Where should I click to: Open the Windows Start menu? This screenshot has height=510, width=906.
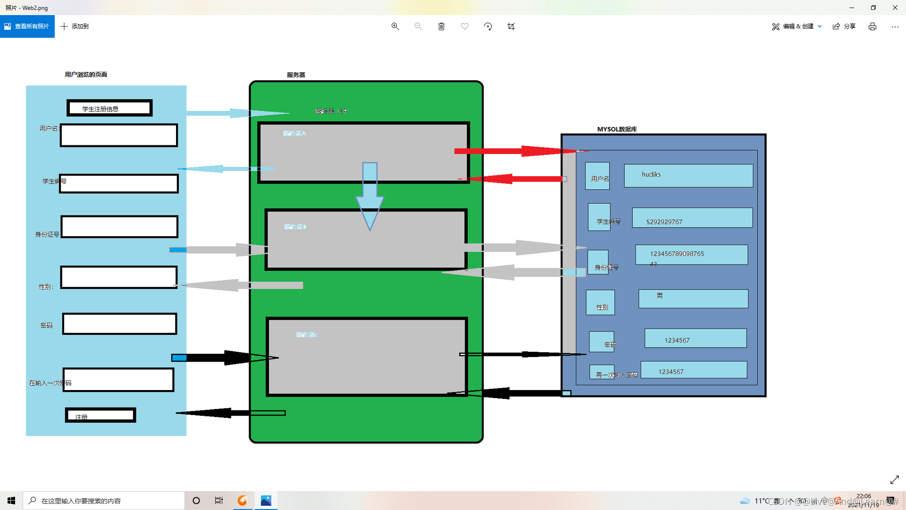[x=11, y=501]
